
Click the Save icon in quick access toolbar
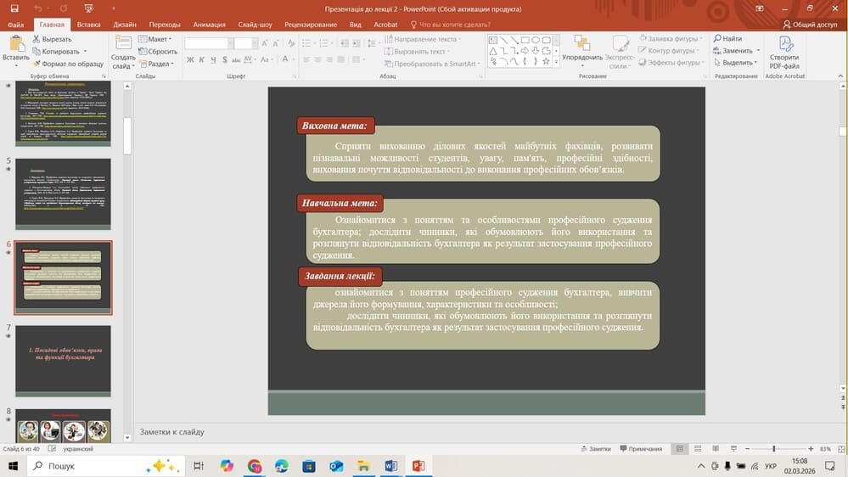[x=14, y=8]
